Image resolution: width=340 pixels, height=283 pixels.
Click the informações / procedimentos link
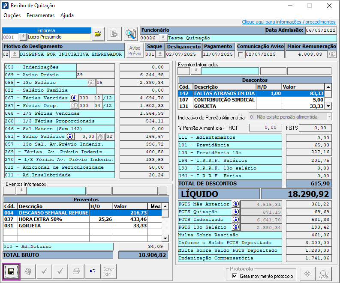tap(289, 22)
